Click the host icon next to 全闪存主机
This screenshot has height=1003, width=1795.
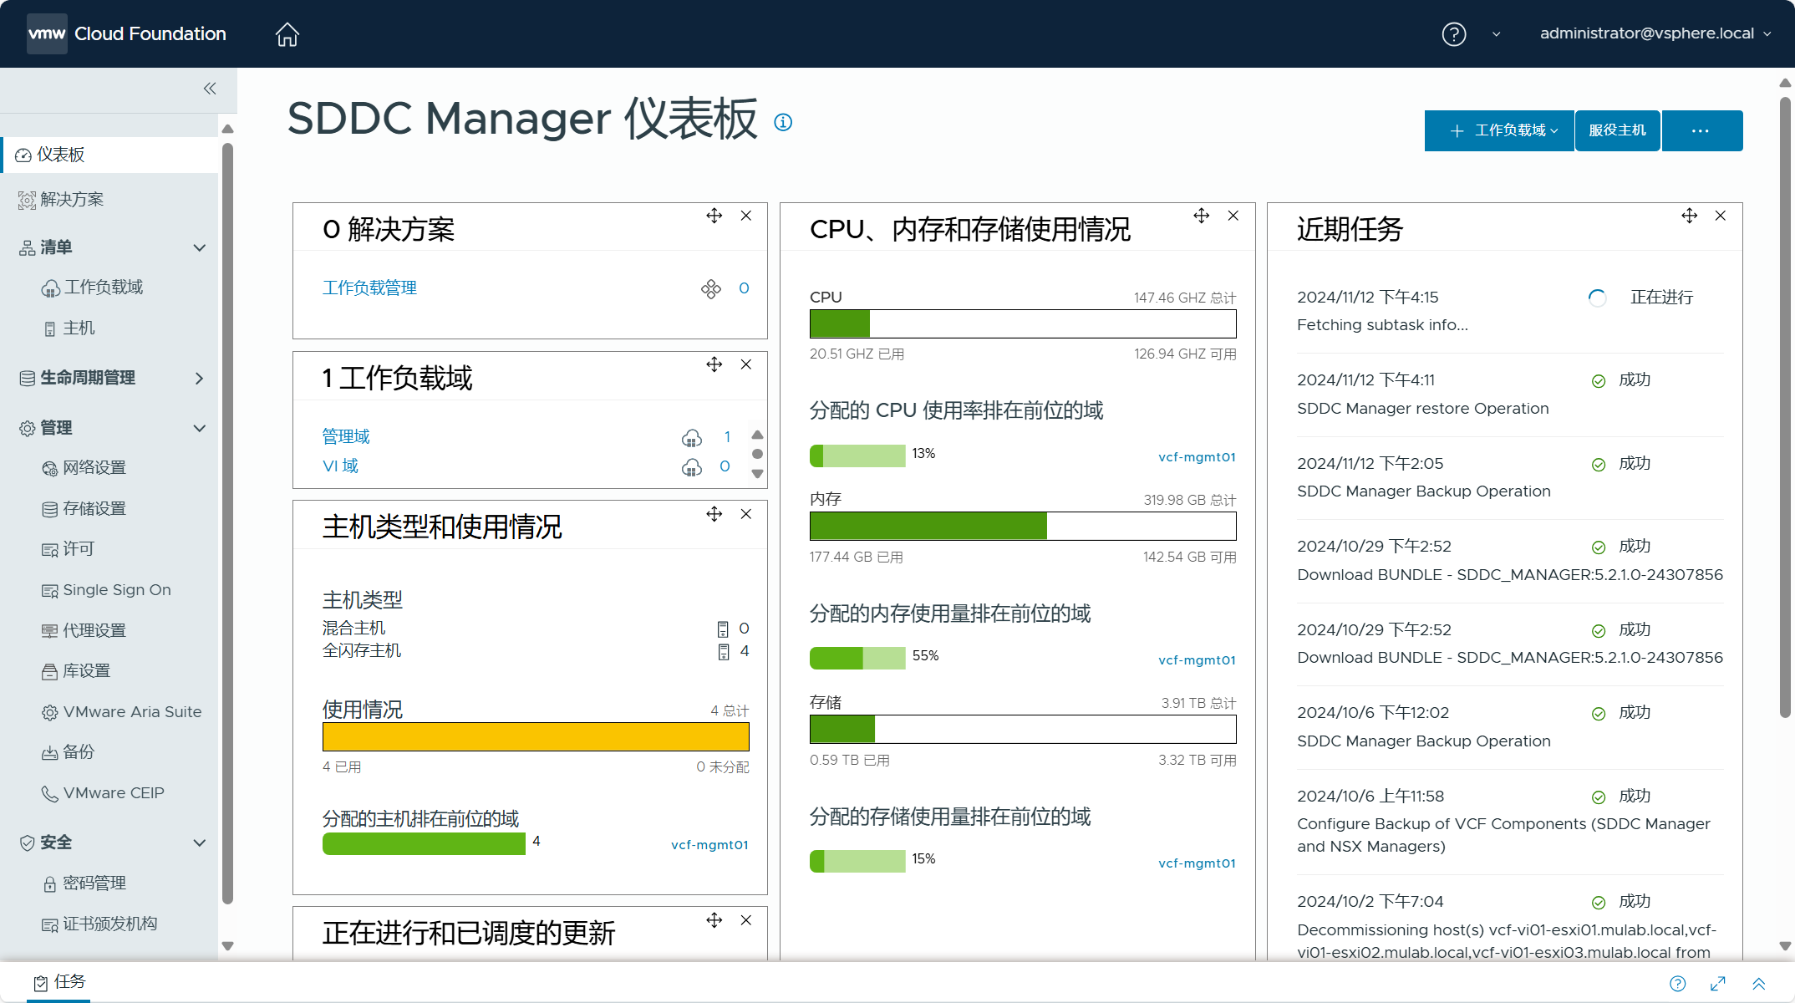[723, 651]
